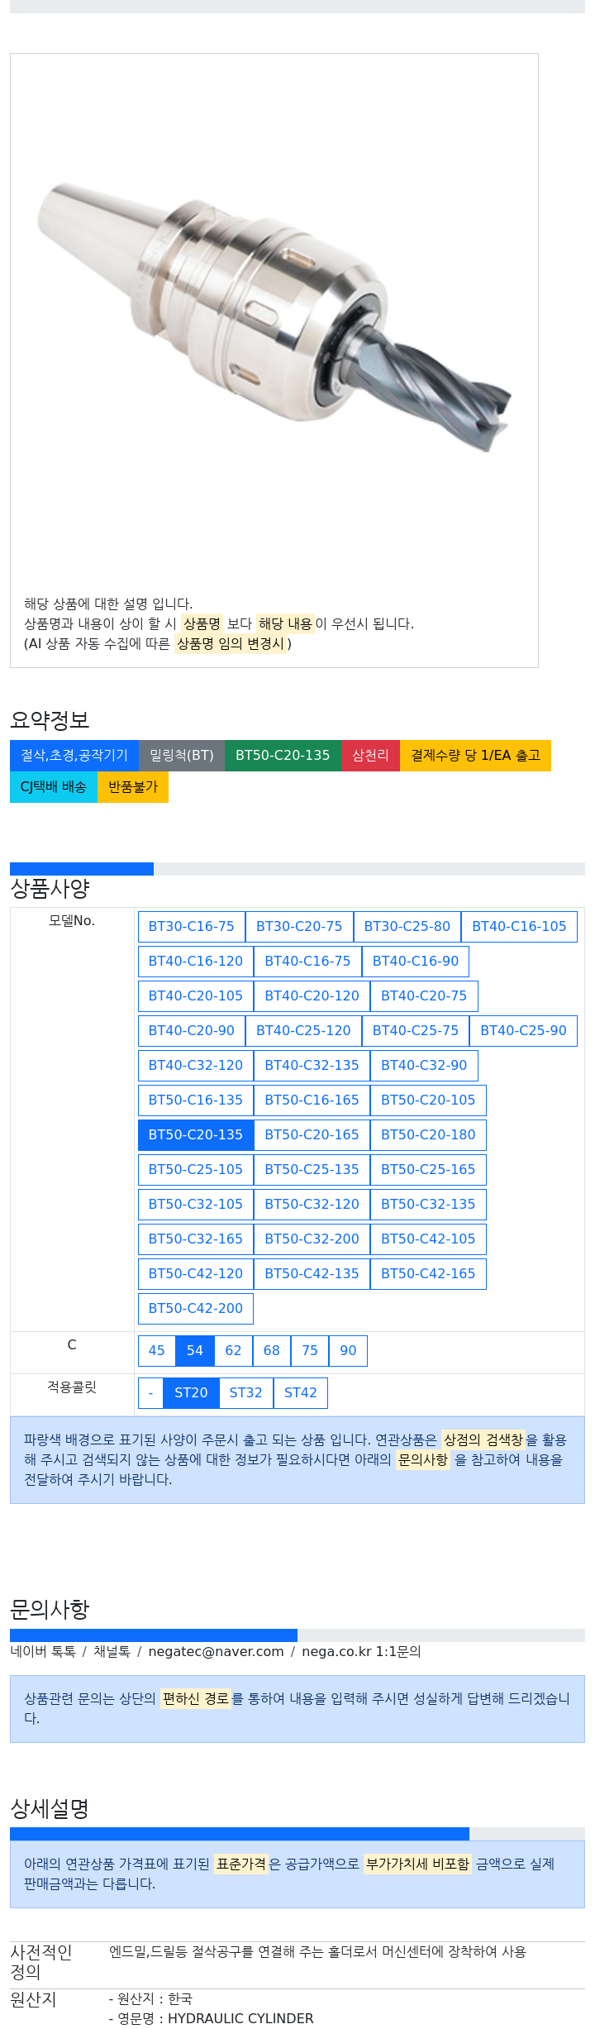Choose model BT40-C16-105
This screenshot has height=2029, width=595.
pyautogui.click(x=519, y=926)
